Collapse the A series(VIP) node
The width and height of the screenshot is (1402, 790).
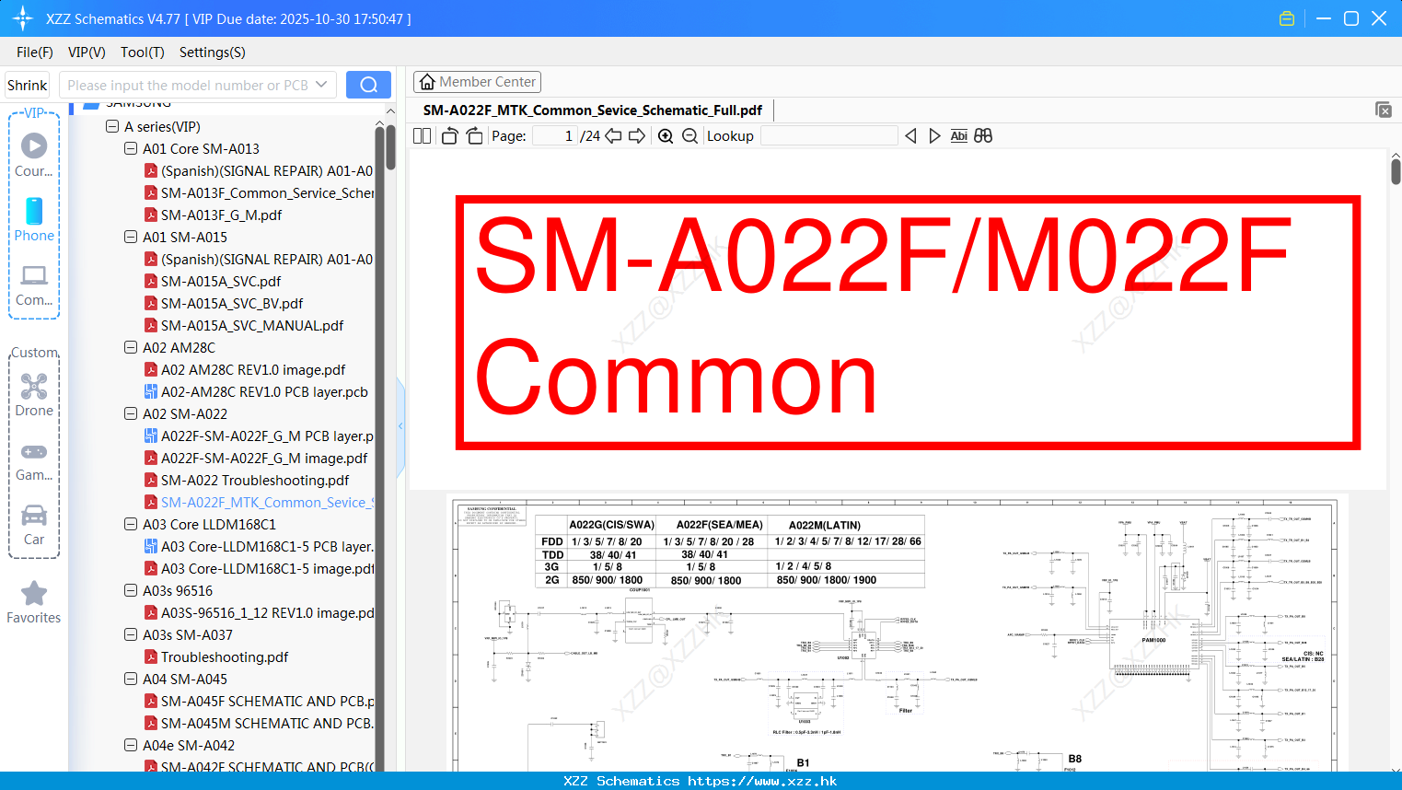click(112, 126)
